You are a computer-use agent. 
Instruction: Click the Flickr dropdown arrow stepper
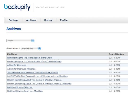[33, 41]
